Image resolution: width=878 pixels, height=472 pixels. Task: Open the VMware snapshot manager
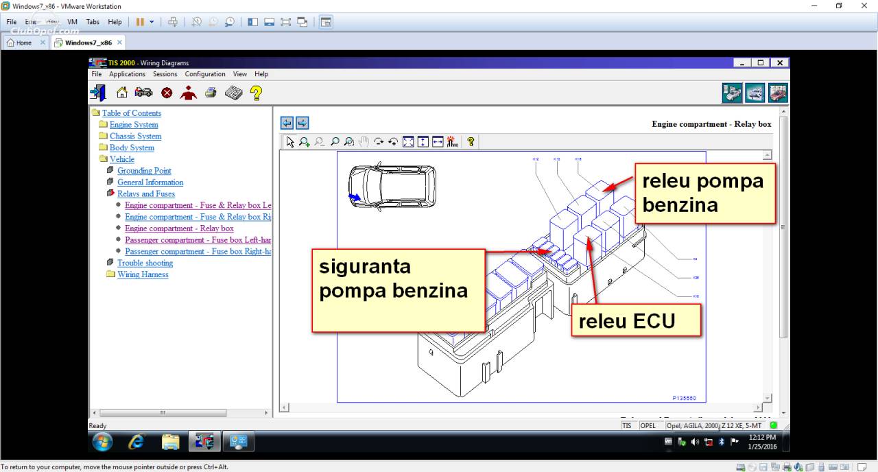point(229,22)
